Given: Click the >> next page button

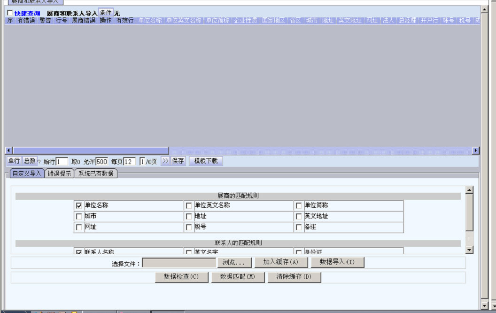Looking at the screenshot, I should (165, 161).
